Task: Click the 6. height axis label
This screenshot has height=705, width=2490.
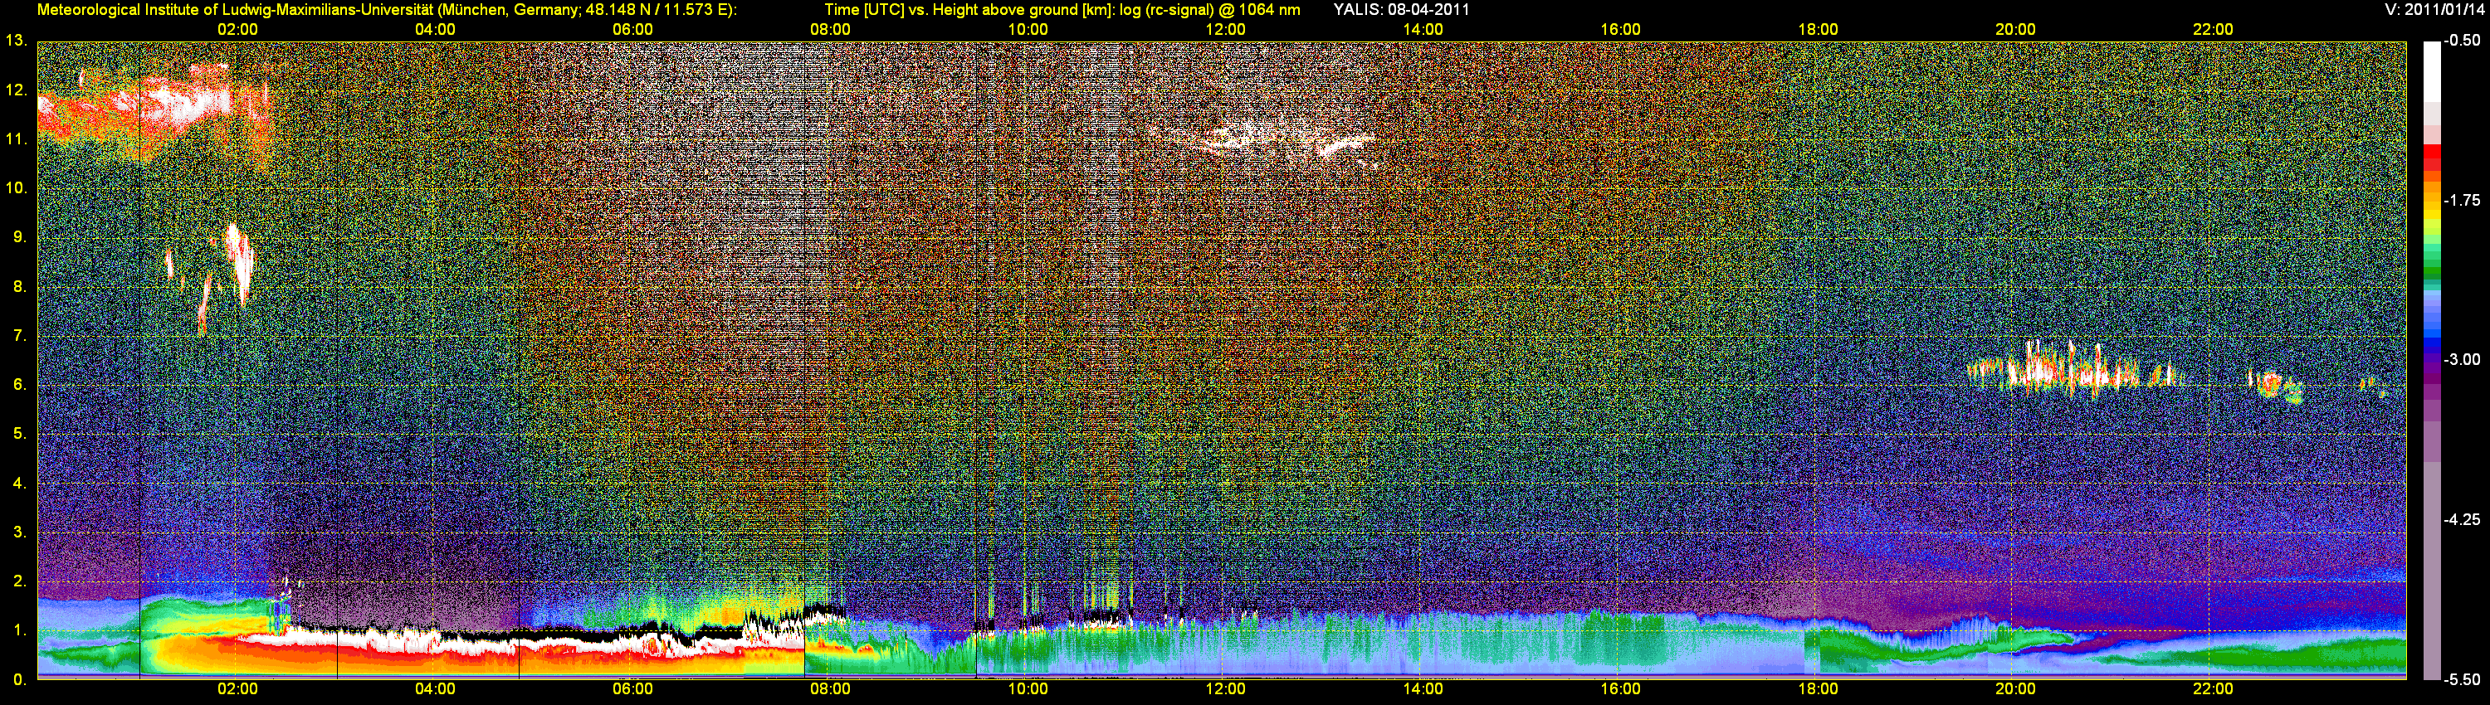Action: click(19, 386)
